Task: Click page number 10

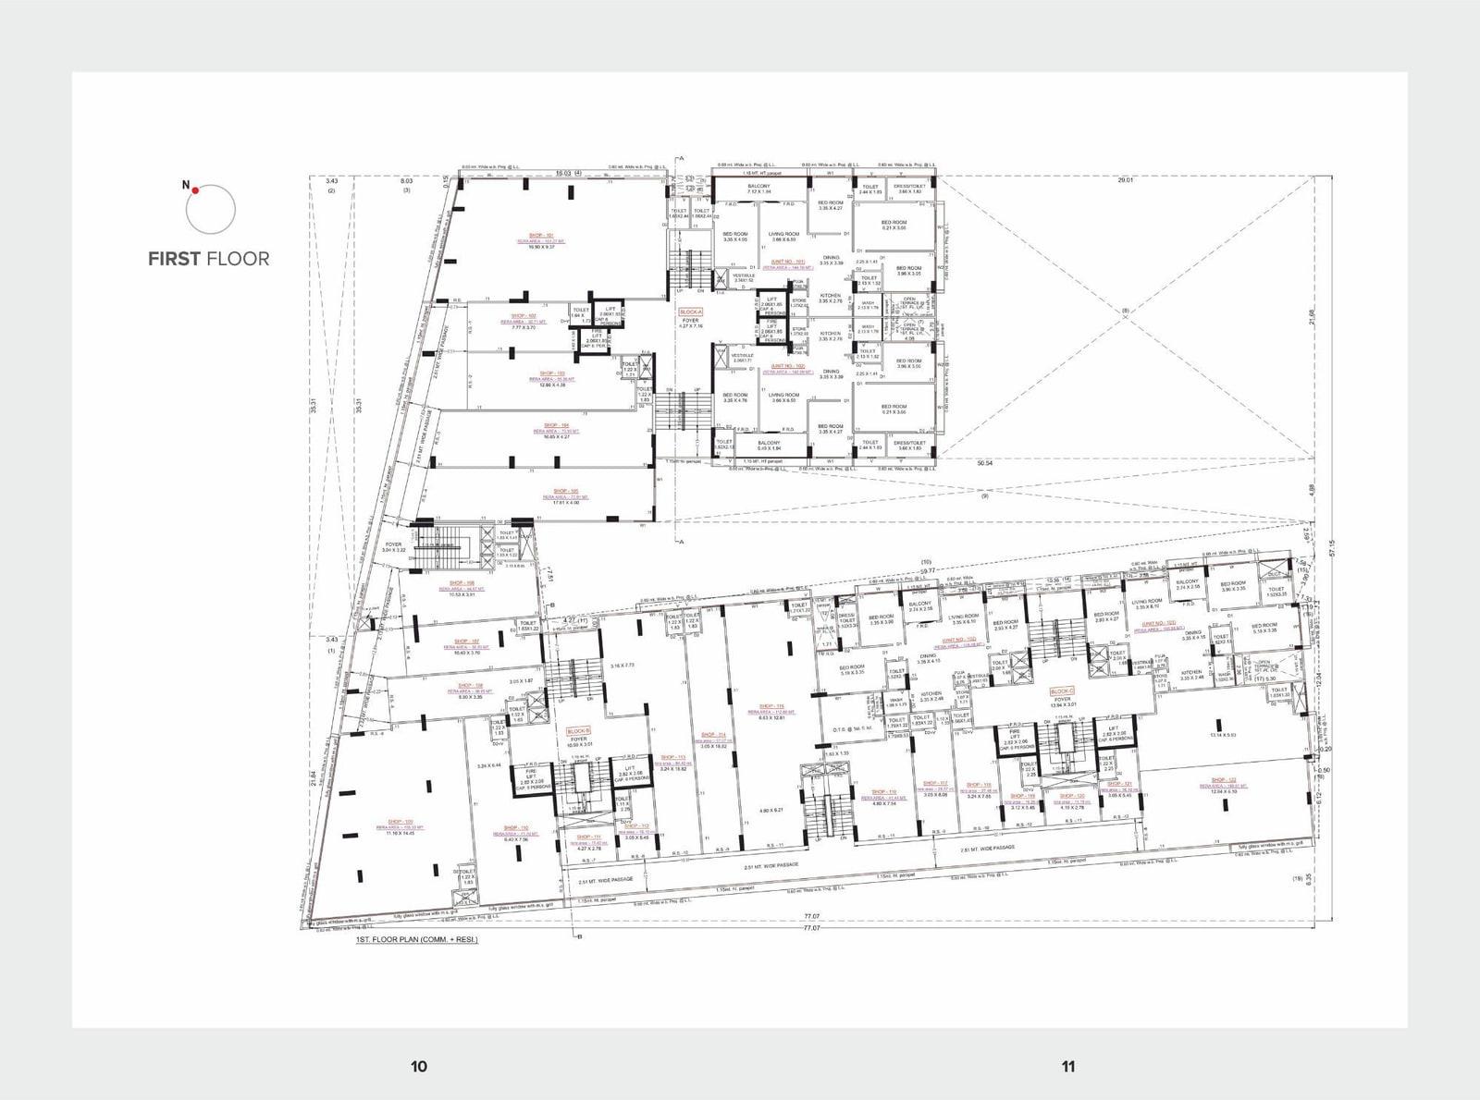Action: pos(419,1066)
